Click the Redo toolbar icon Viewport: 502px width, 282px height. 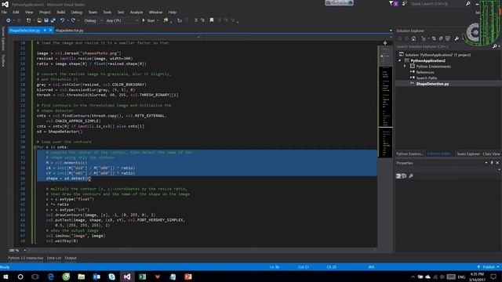coord(73,20)
